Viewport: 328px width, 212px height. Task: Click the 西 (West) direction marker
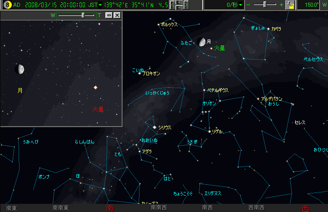coord(305,208)
